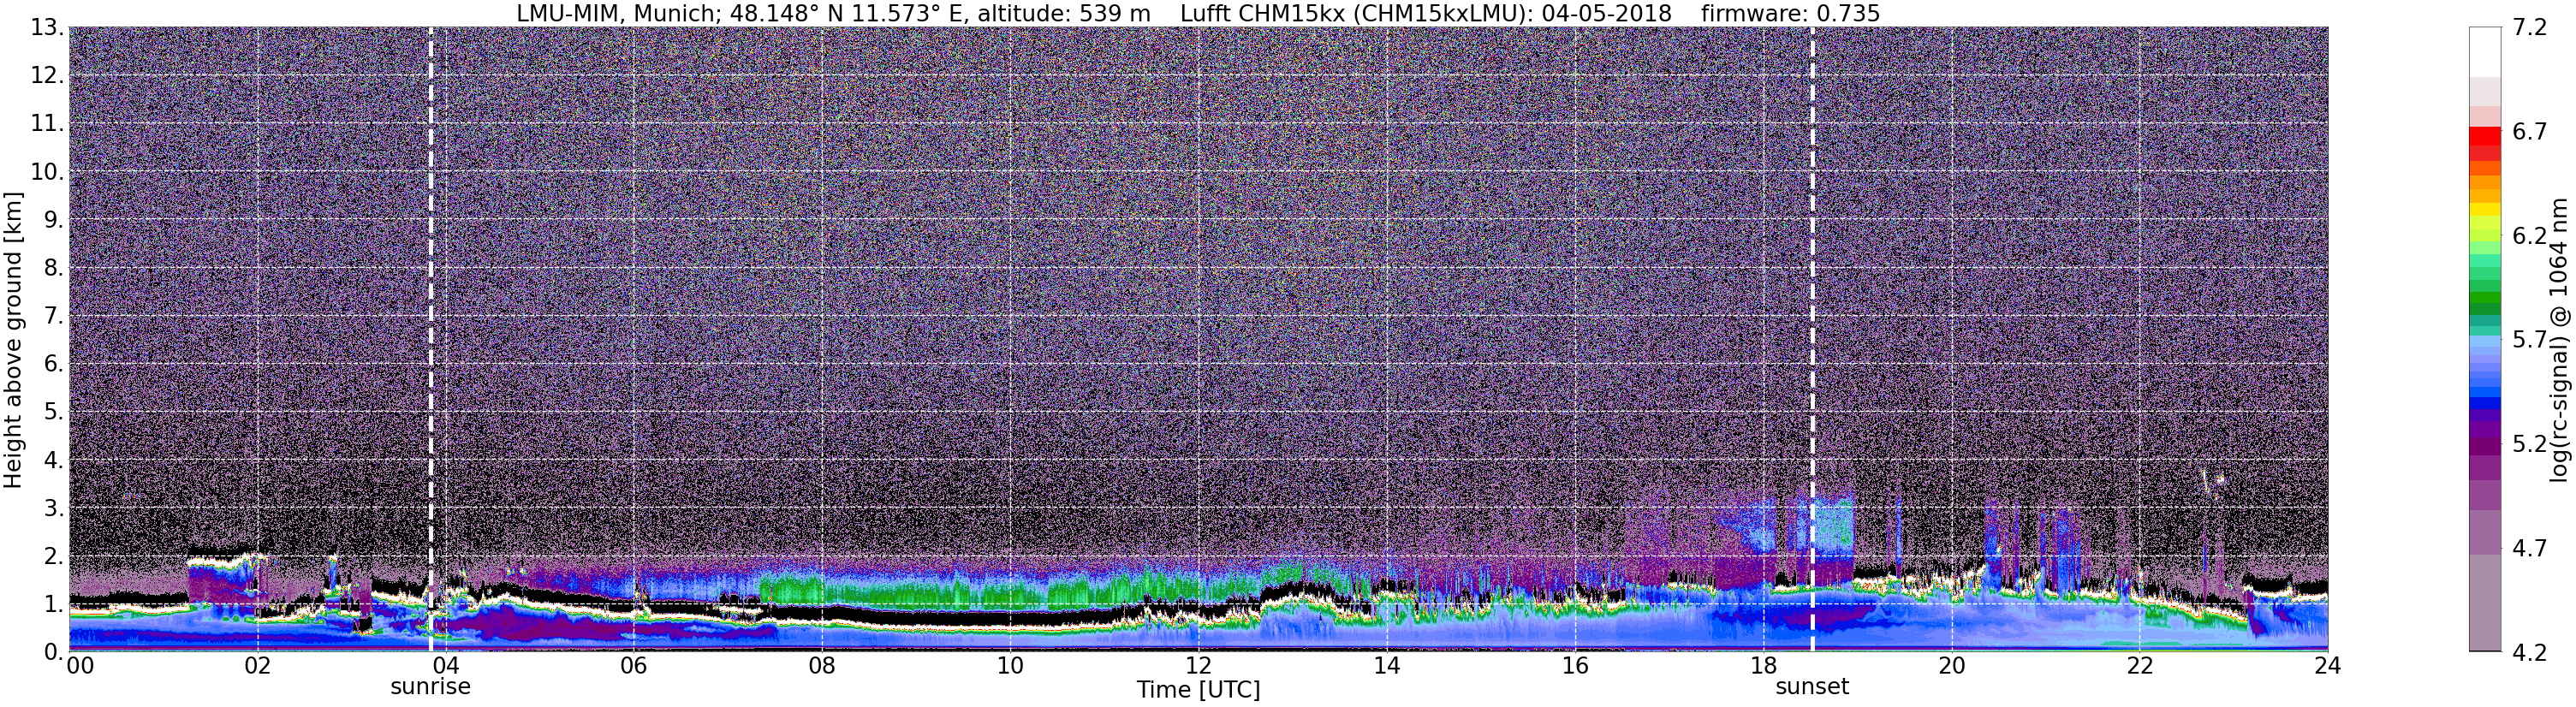The image size is (2576, 707).
Task: Click the y-axis tick label '13.'
Action: pos(47,27)
